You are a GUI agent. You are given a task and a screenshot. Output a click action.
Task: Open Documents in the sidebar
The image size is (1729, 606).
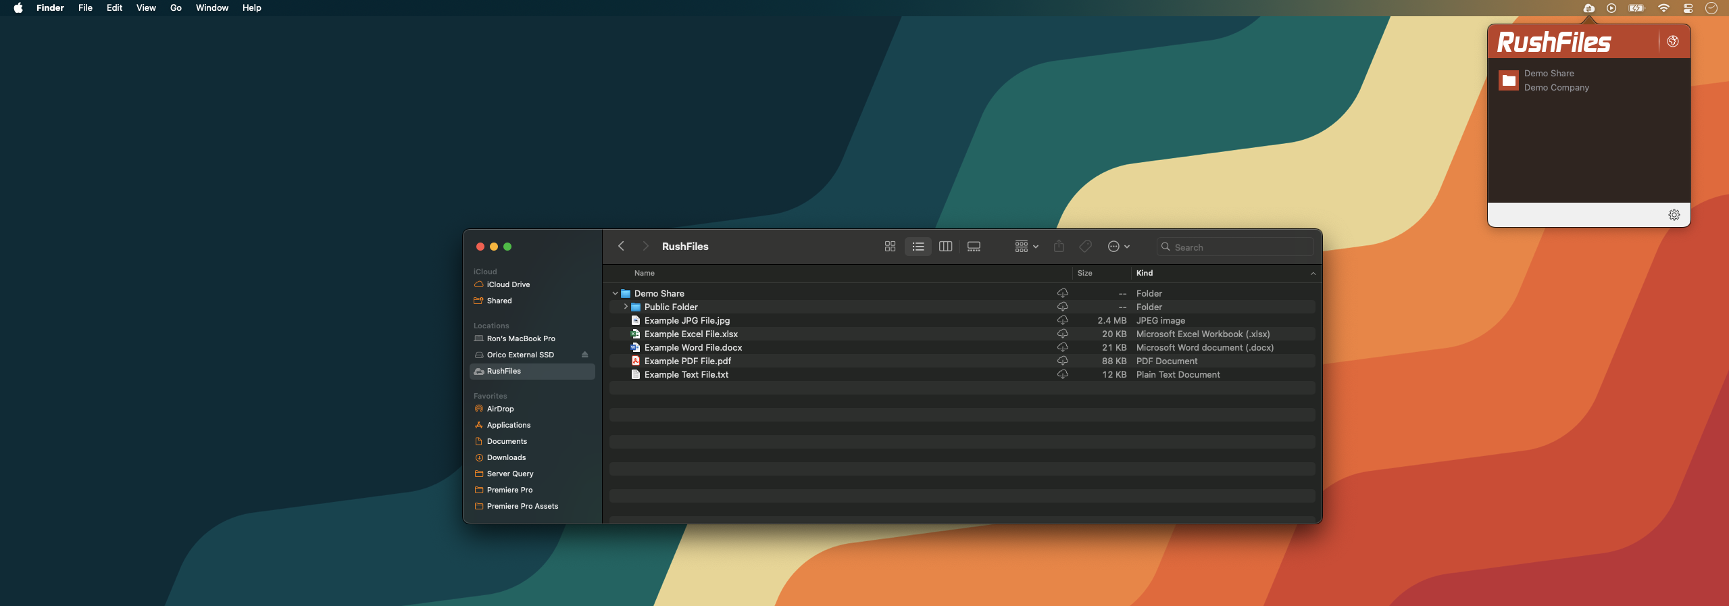tap(532, 441)
